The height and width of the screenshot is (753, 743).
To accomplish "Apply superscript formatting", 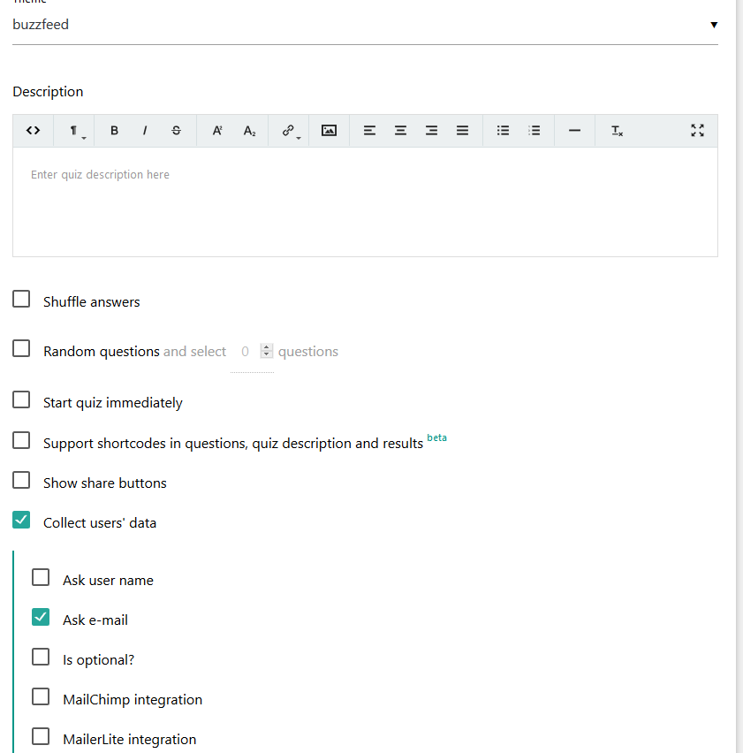I will coord(217,131).
